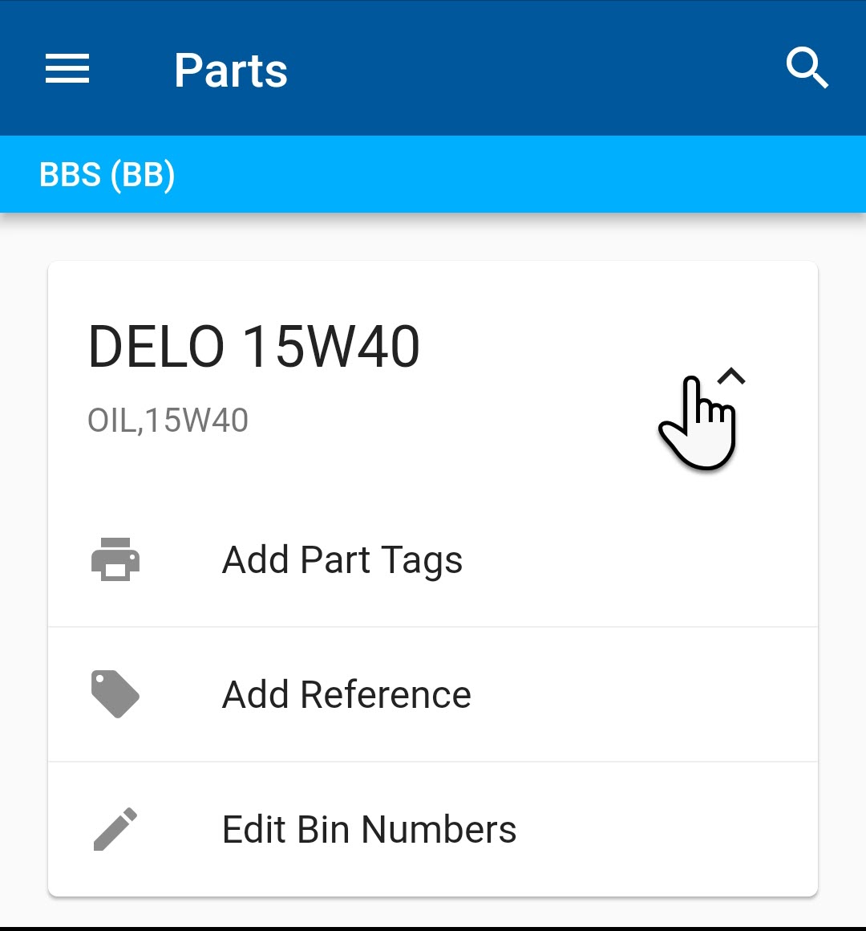Screen dimensions: 866x931
Task: Tap the BBS (BB) location label
Action: pyautogui.click(x=107, y=175)
